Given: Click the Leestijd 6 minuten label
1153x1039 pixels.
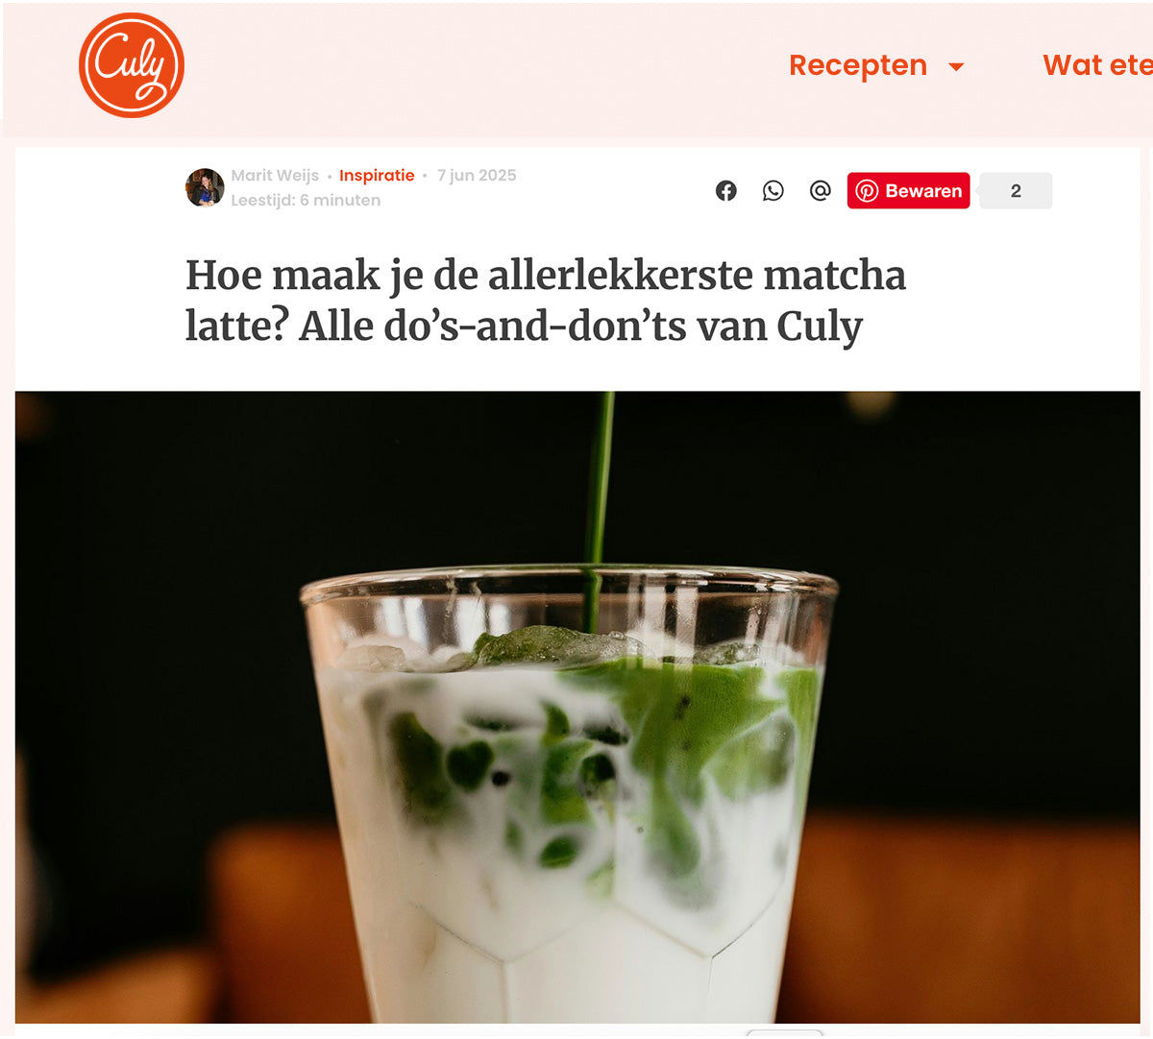Looking at the screenshot, I should coord(306,200).
